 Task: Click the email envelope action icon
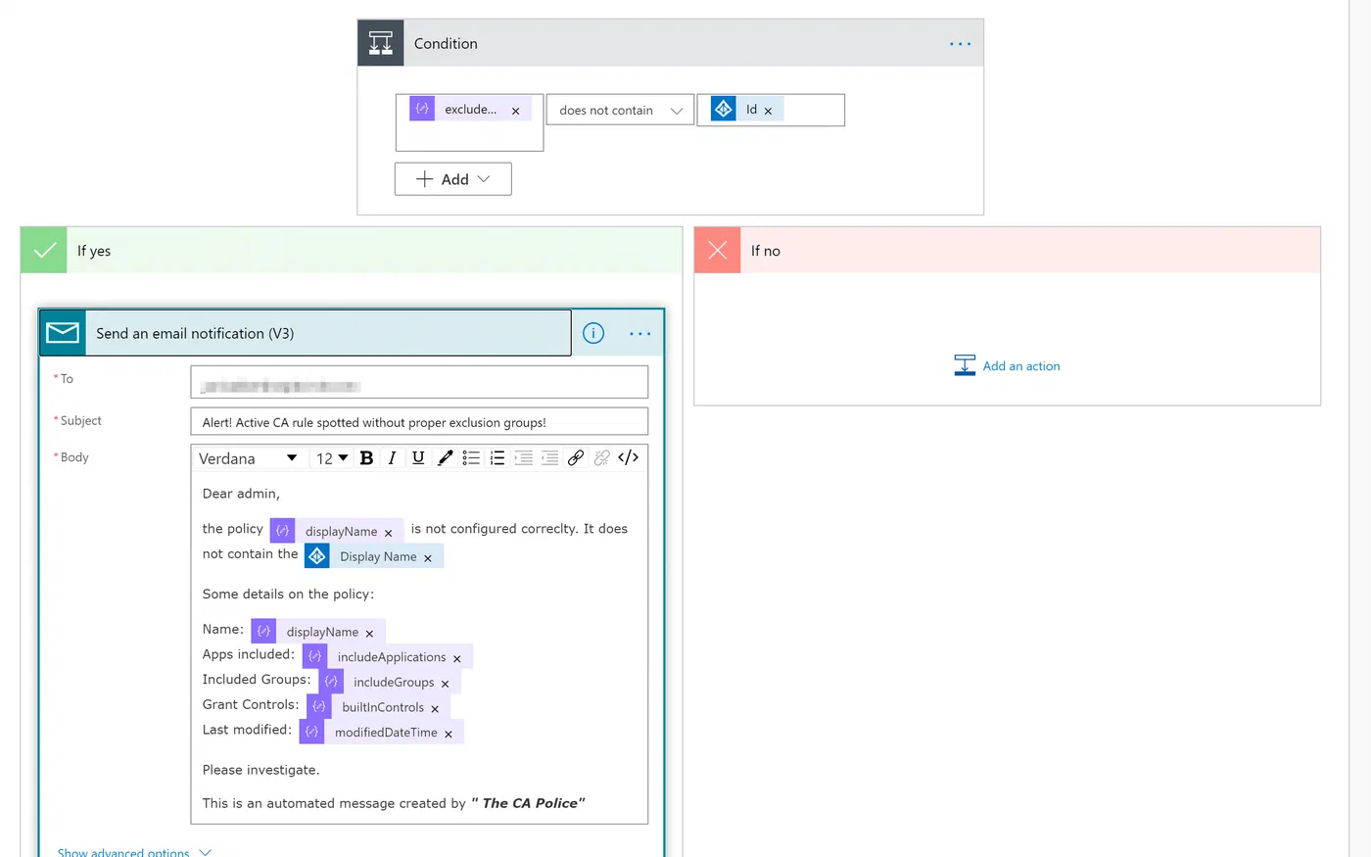pyautogui.click(x=63, y=333)
